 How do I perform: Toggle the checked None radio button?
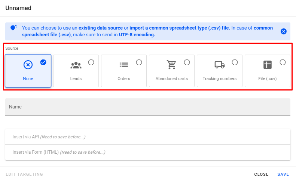(x=43, y=62)
